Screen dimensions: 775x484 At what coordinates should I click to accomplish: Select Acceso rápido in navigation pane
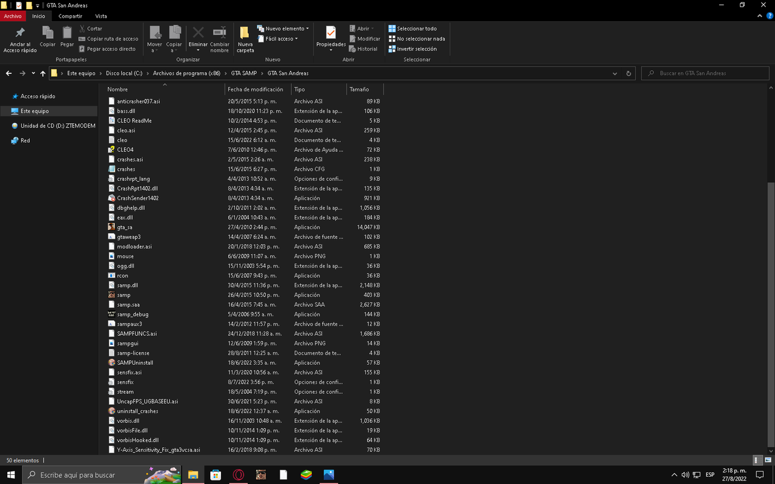pyautogui.click(x=38, y=96)
